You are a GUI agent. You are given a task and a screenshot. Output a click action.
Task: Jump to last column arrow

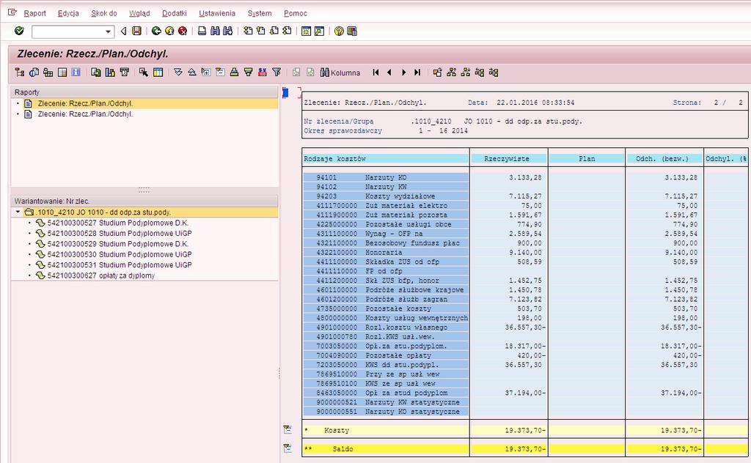[x=417, y=73]
